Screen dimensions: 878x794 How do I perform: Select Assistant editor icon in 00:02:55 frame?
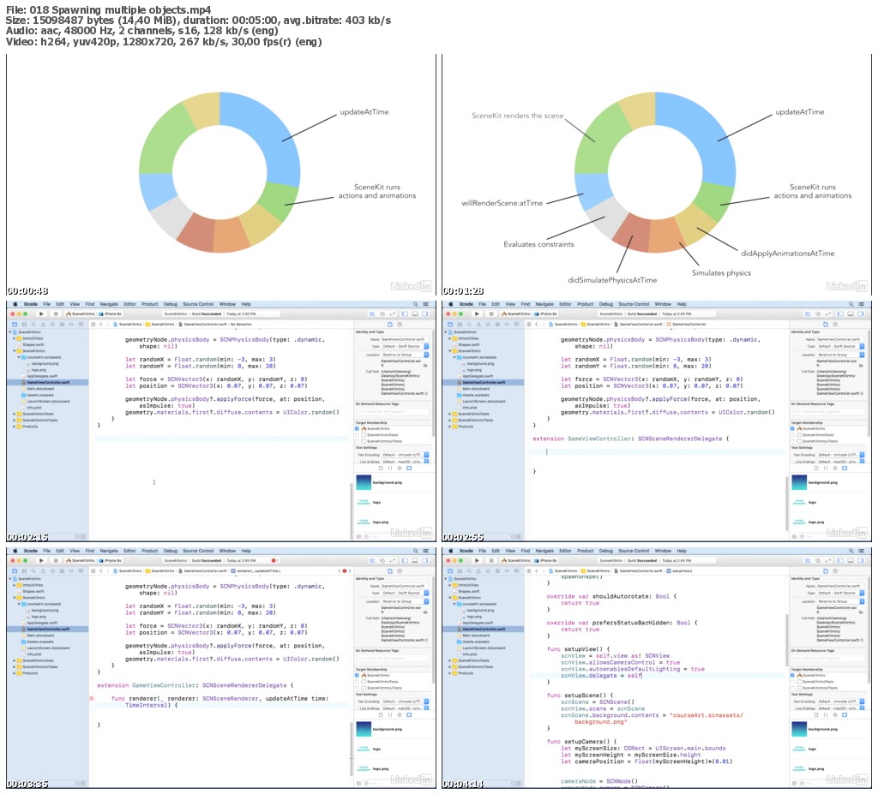click(817, 313)
